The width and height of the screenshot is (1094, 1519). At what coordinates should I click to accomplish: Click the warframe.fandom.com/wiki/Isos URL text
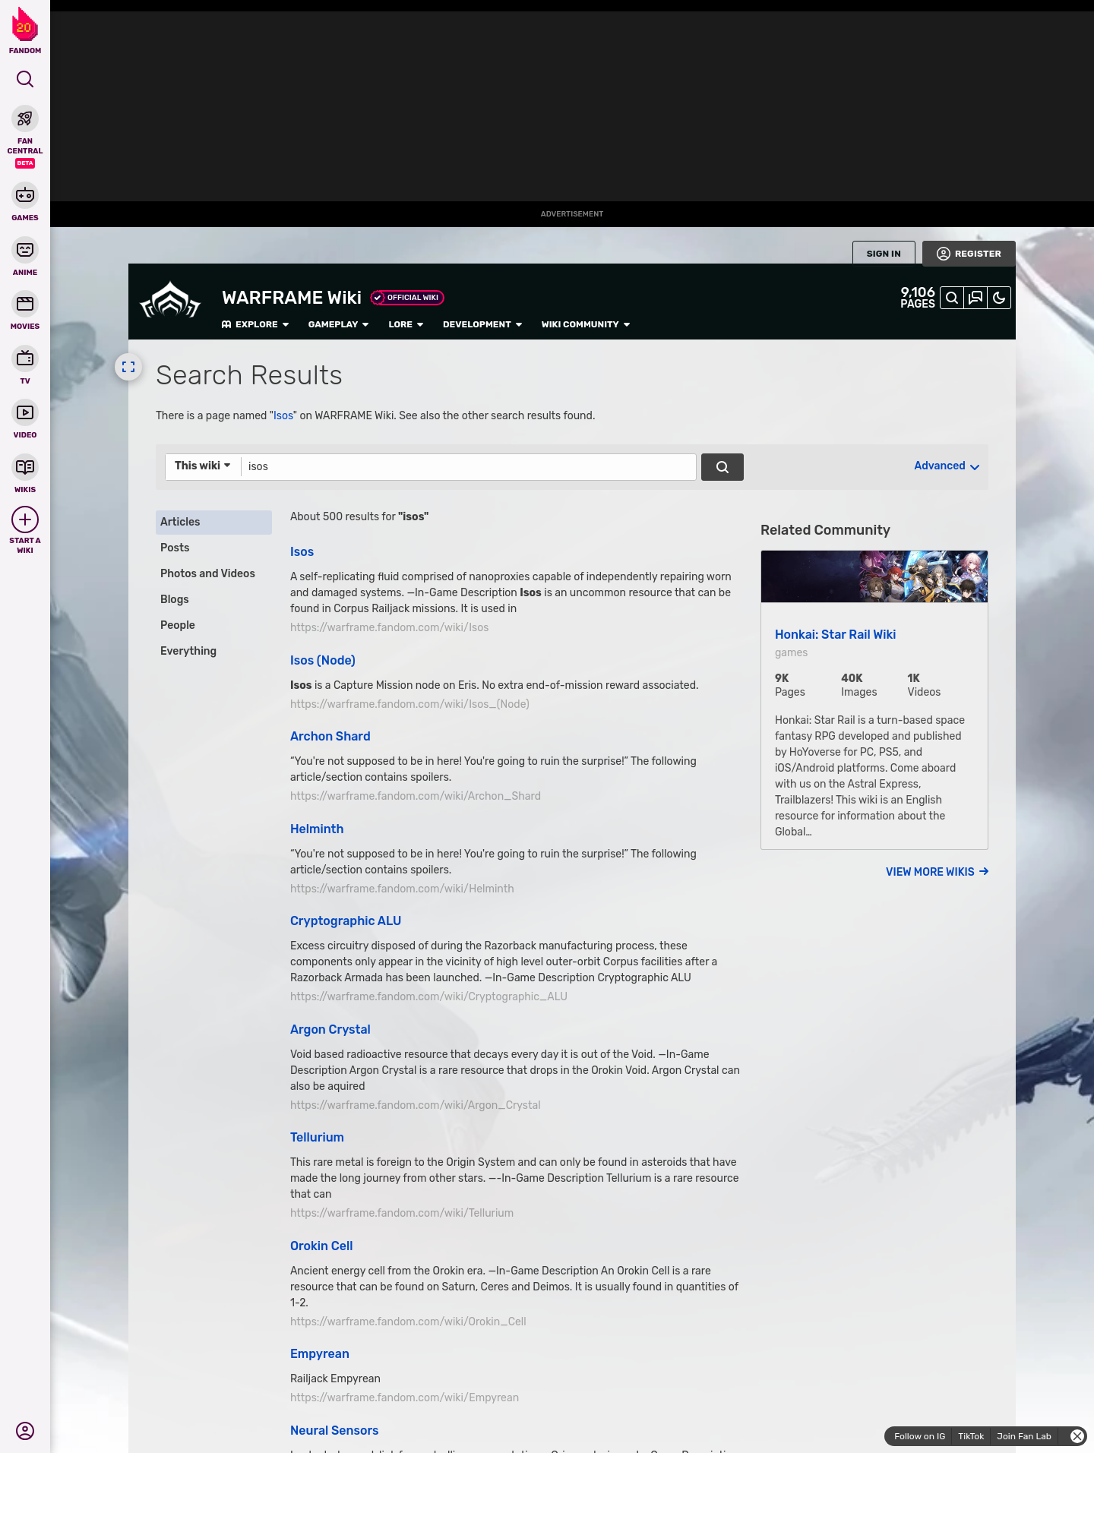point(389,627)
